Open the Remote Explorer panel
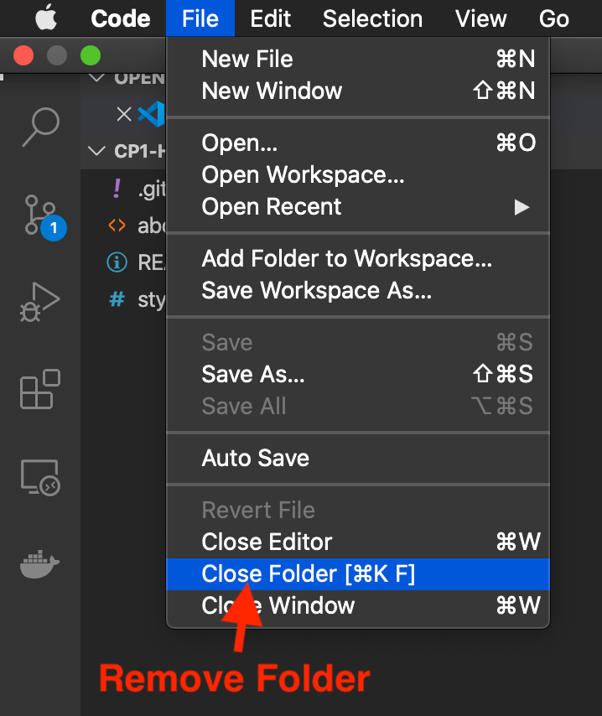Image resolution: width=602 pixels, height=716 pixels. [x=39, y=478]
